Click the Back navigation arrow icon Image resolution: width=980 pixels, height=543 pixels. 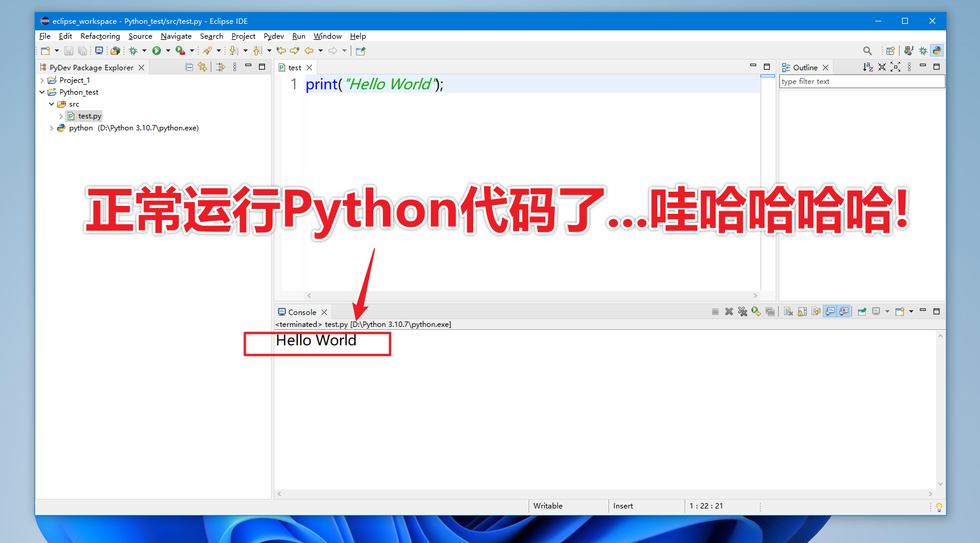pyautogui.click(x=309, y=51)
